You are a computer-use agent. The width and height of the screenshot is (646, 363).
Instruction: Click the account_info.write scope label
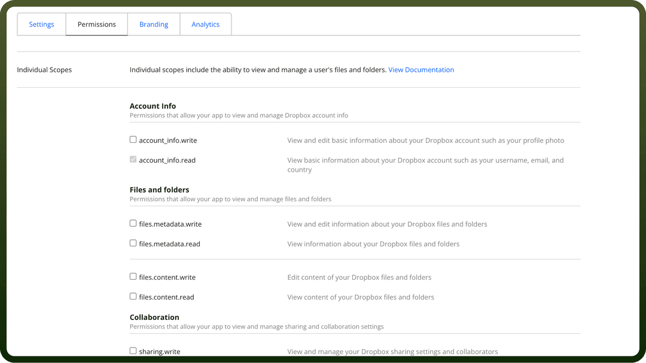[x=167, y=141]
